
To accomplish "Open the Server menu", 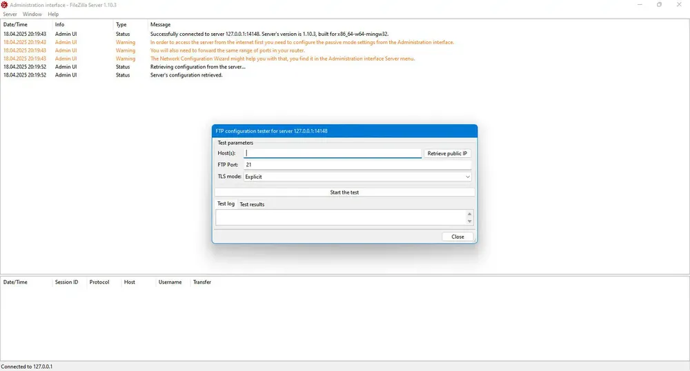I will (10, 14).
